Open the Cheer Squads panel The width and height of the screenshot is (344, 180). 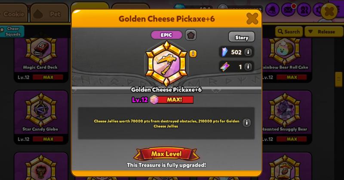(12, 31)
